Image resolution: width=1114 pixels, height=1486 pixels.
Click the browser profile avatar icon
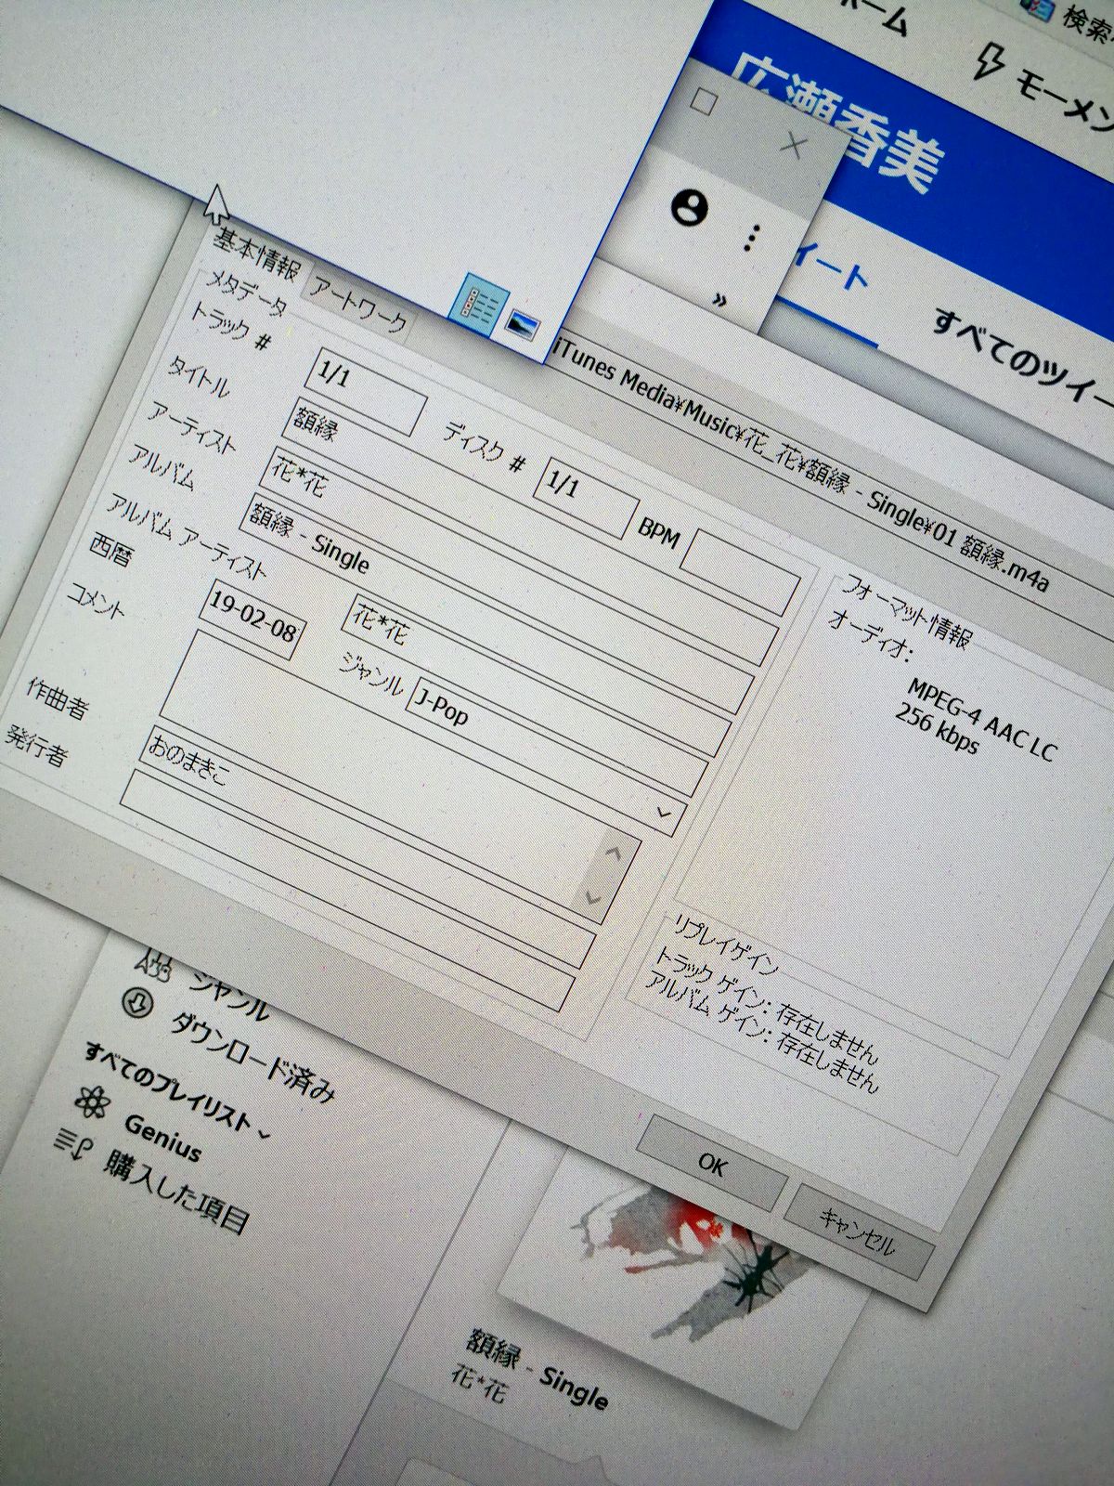(x=689, y=207)
